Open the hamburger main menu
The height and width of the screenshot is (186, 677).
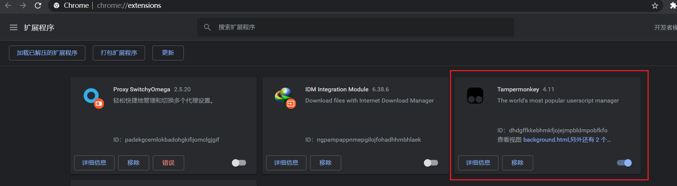[x=13, y=28]
